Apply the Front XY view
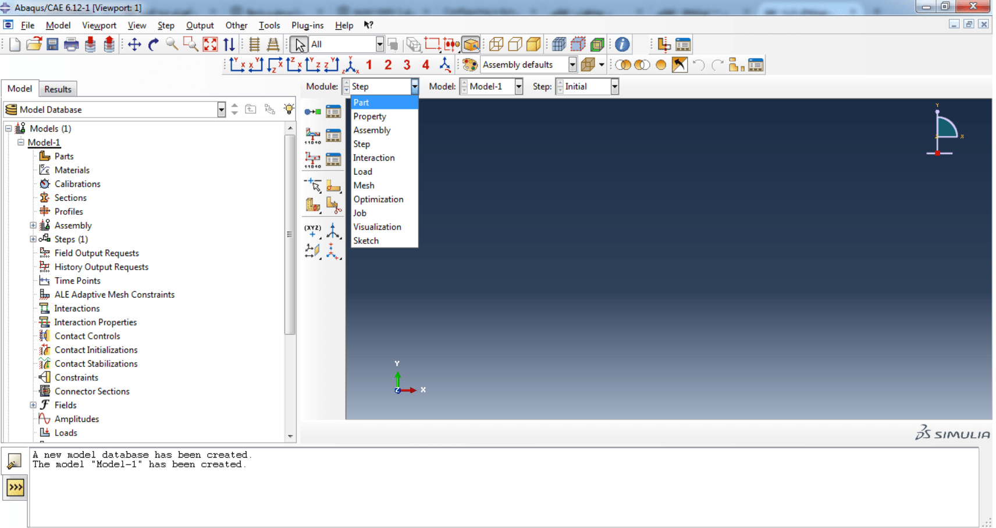This screenshot has height=528, width=996. tap(237, 65)
